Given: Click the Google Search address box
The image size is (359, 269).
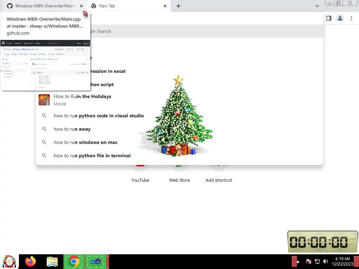Looking at the screenshot, I should point(206,31).
